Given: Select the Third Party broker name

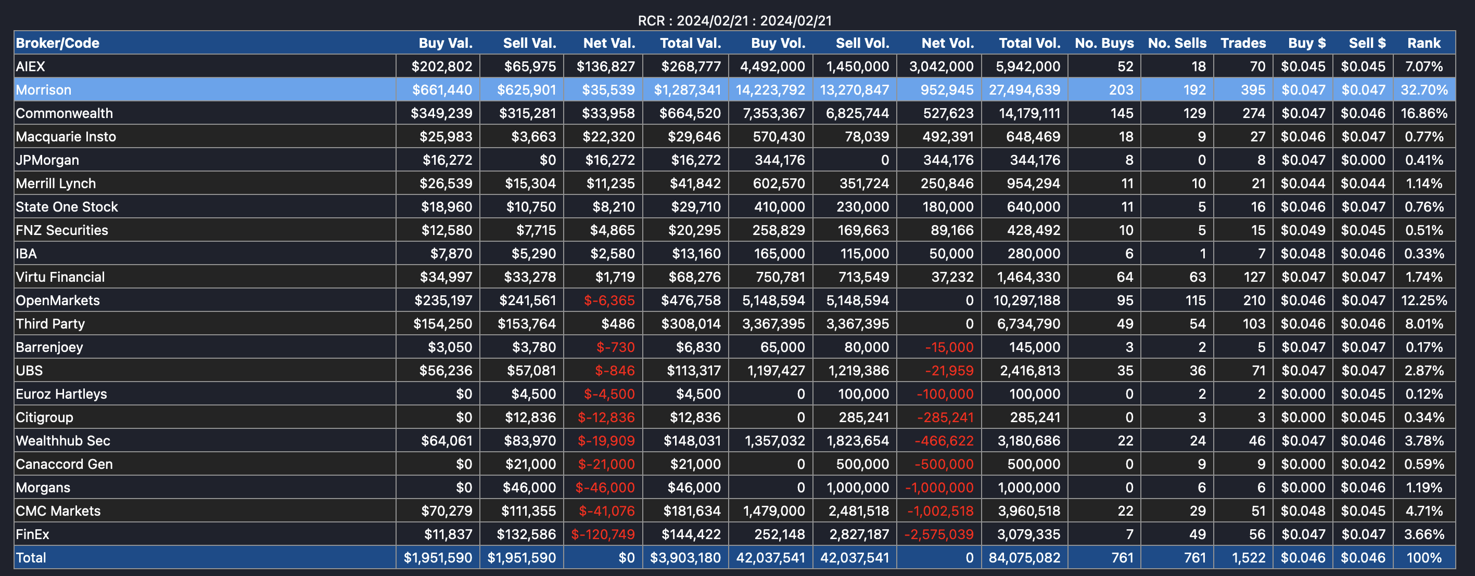Looking at the screenshot, I should [x=50, y=324].
